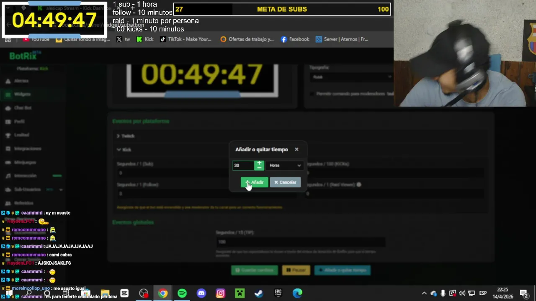Launch Minecraft from taskbar
536x301 pixels.
(x=240, y=293)
